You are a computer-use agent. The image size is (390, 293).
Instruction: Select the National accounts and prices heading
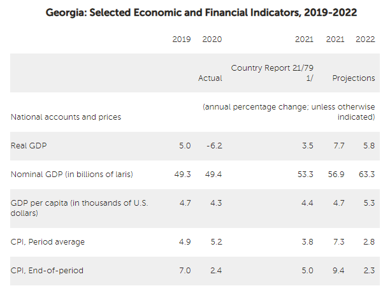tap(66, 117)
